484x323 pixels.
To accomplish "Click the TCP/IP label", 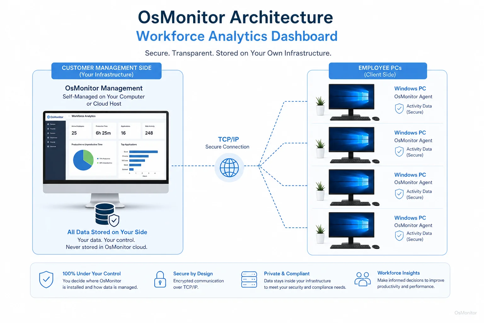I will pos(228,139).
